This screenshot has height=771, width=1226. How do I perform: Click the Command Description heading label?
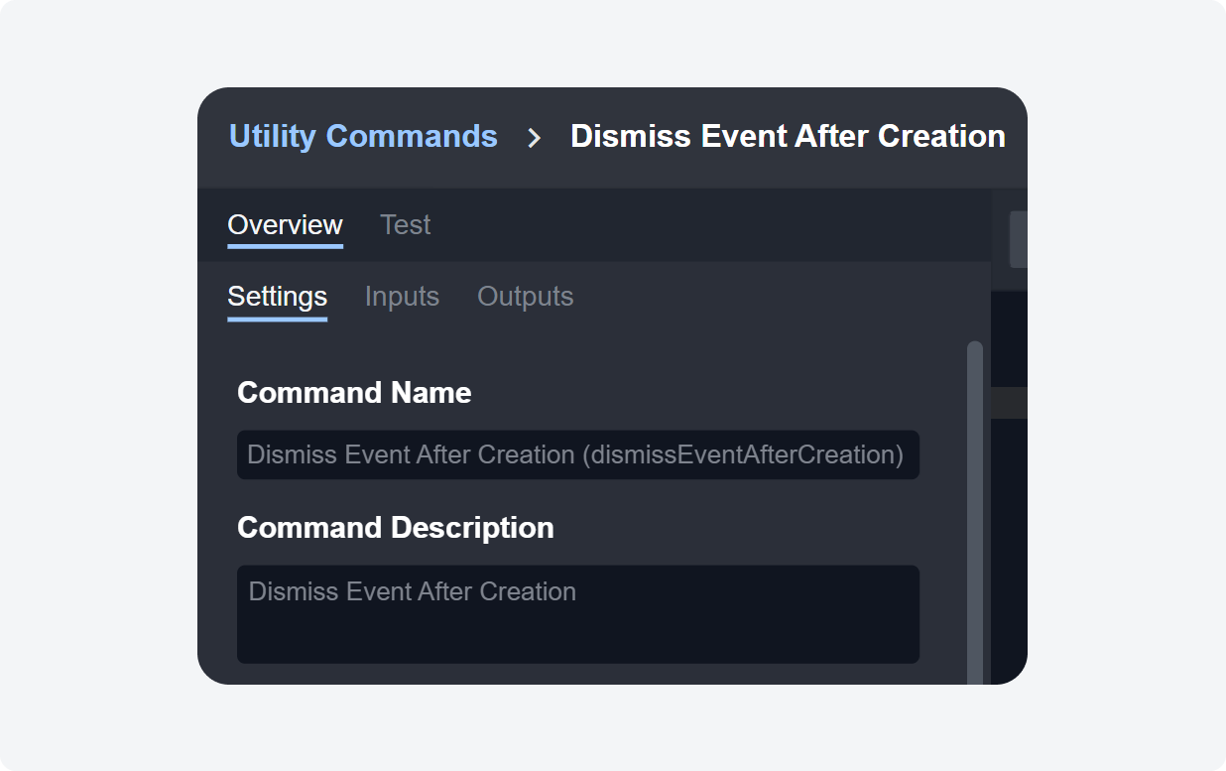click(x=395, y=528)
